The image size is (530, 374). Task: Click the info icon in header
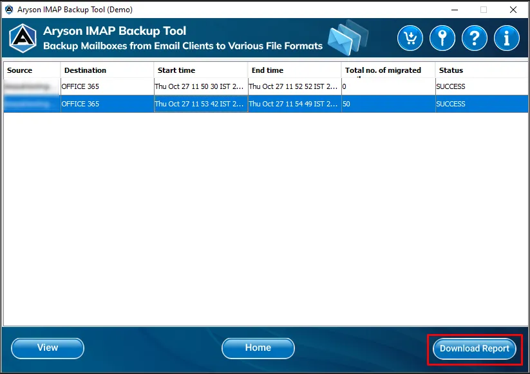click(506, 38)
